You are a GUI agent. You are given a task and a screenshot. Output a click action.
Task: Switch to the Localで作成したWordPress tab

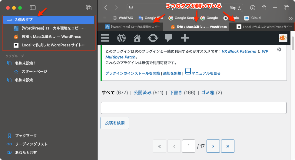(262, 27)
